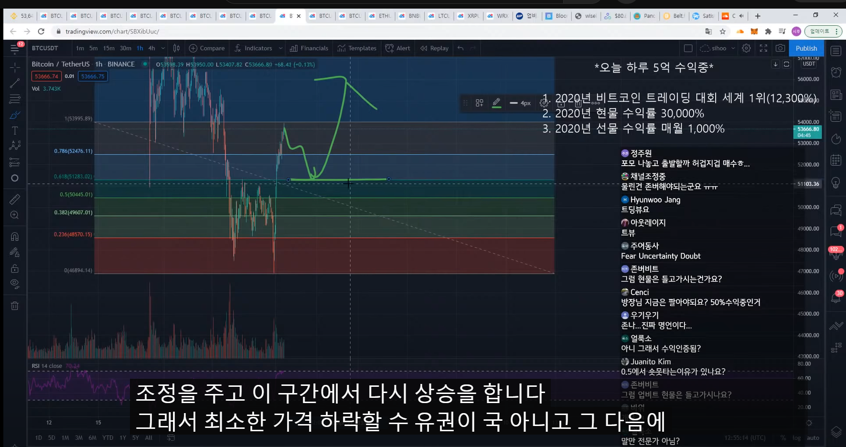This screenshot has width=846, height=447.
Task: Open the USDT currency selector on price scale
Action: click(809, 64)
